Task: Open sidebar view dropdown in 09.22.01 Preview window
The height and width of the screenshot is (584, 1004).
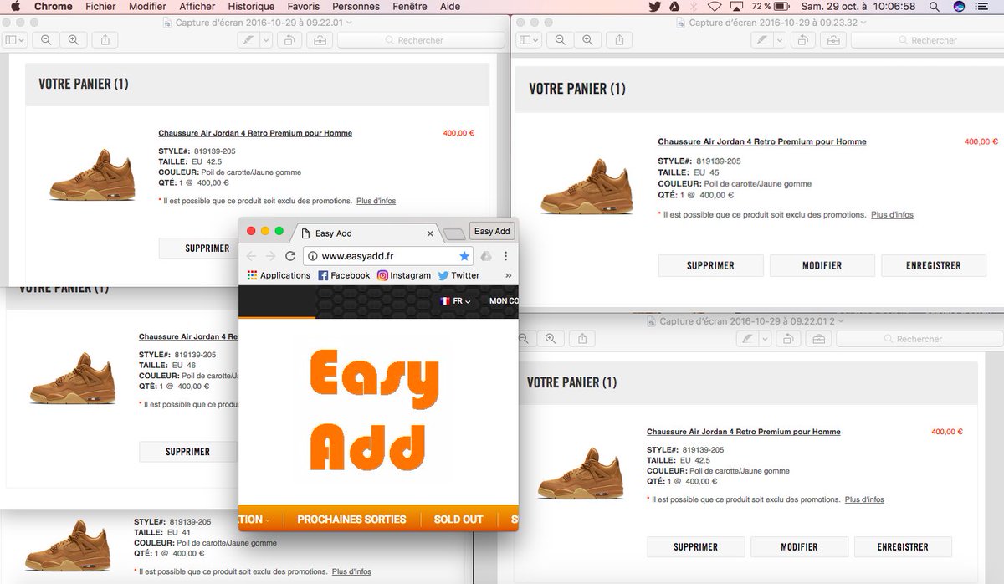Action: point(15,39)
